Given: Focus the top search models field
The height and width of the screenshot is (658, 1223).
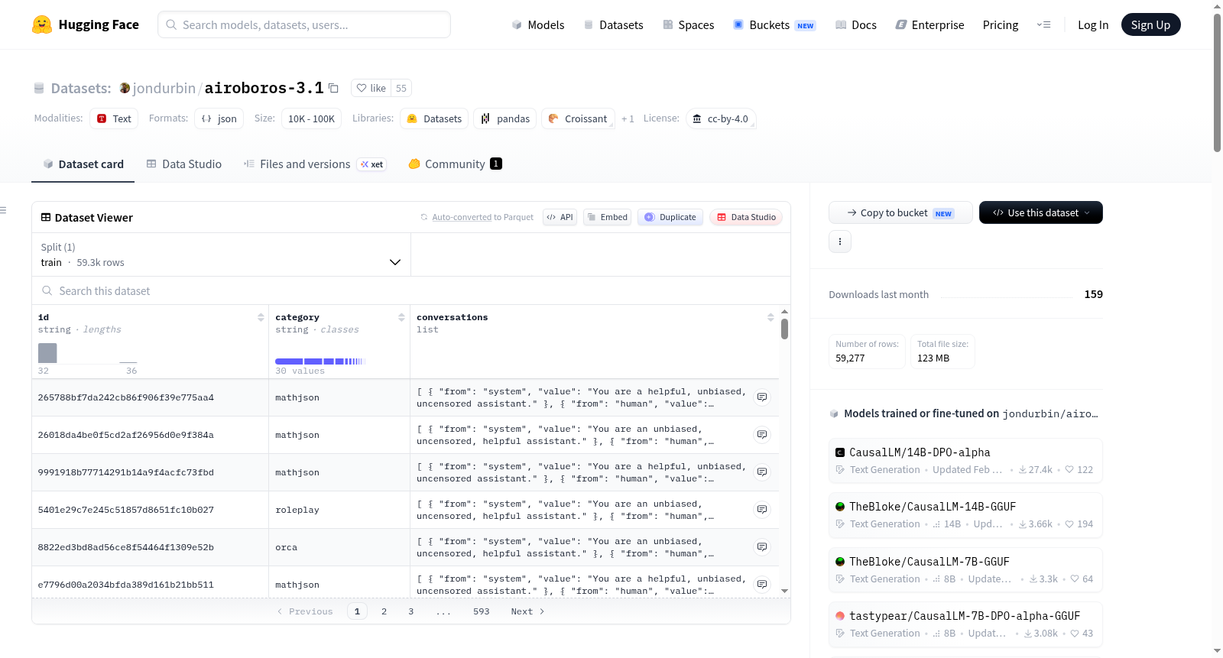Looking at the screenshot, I should click(304, 24).
